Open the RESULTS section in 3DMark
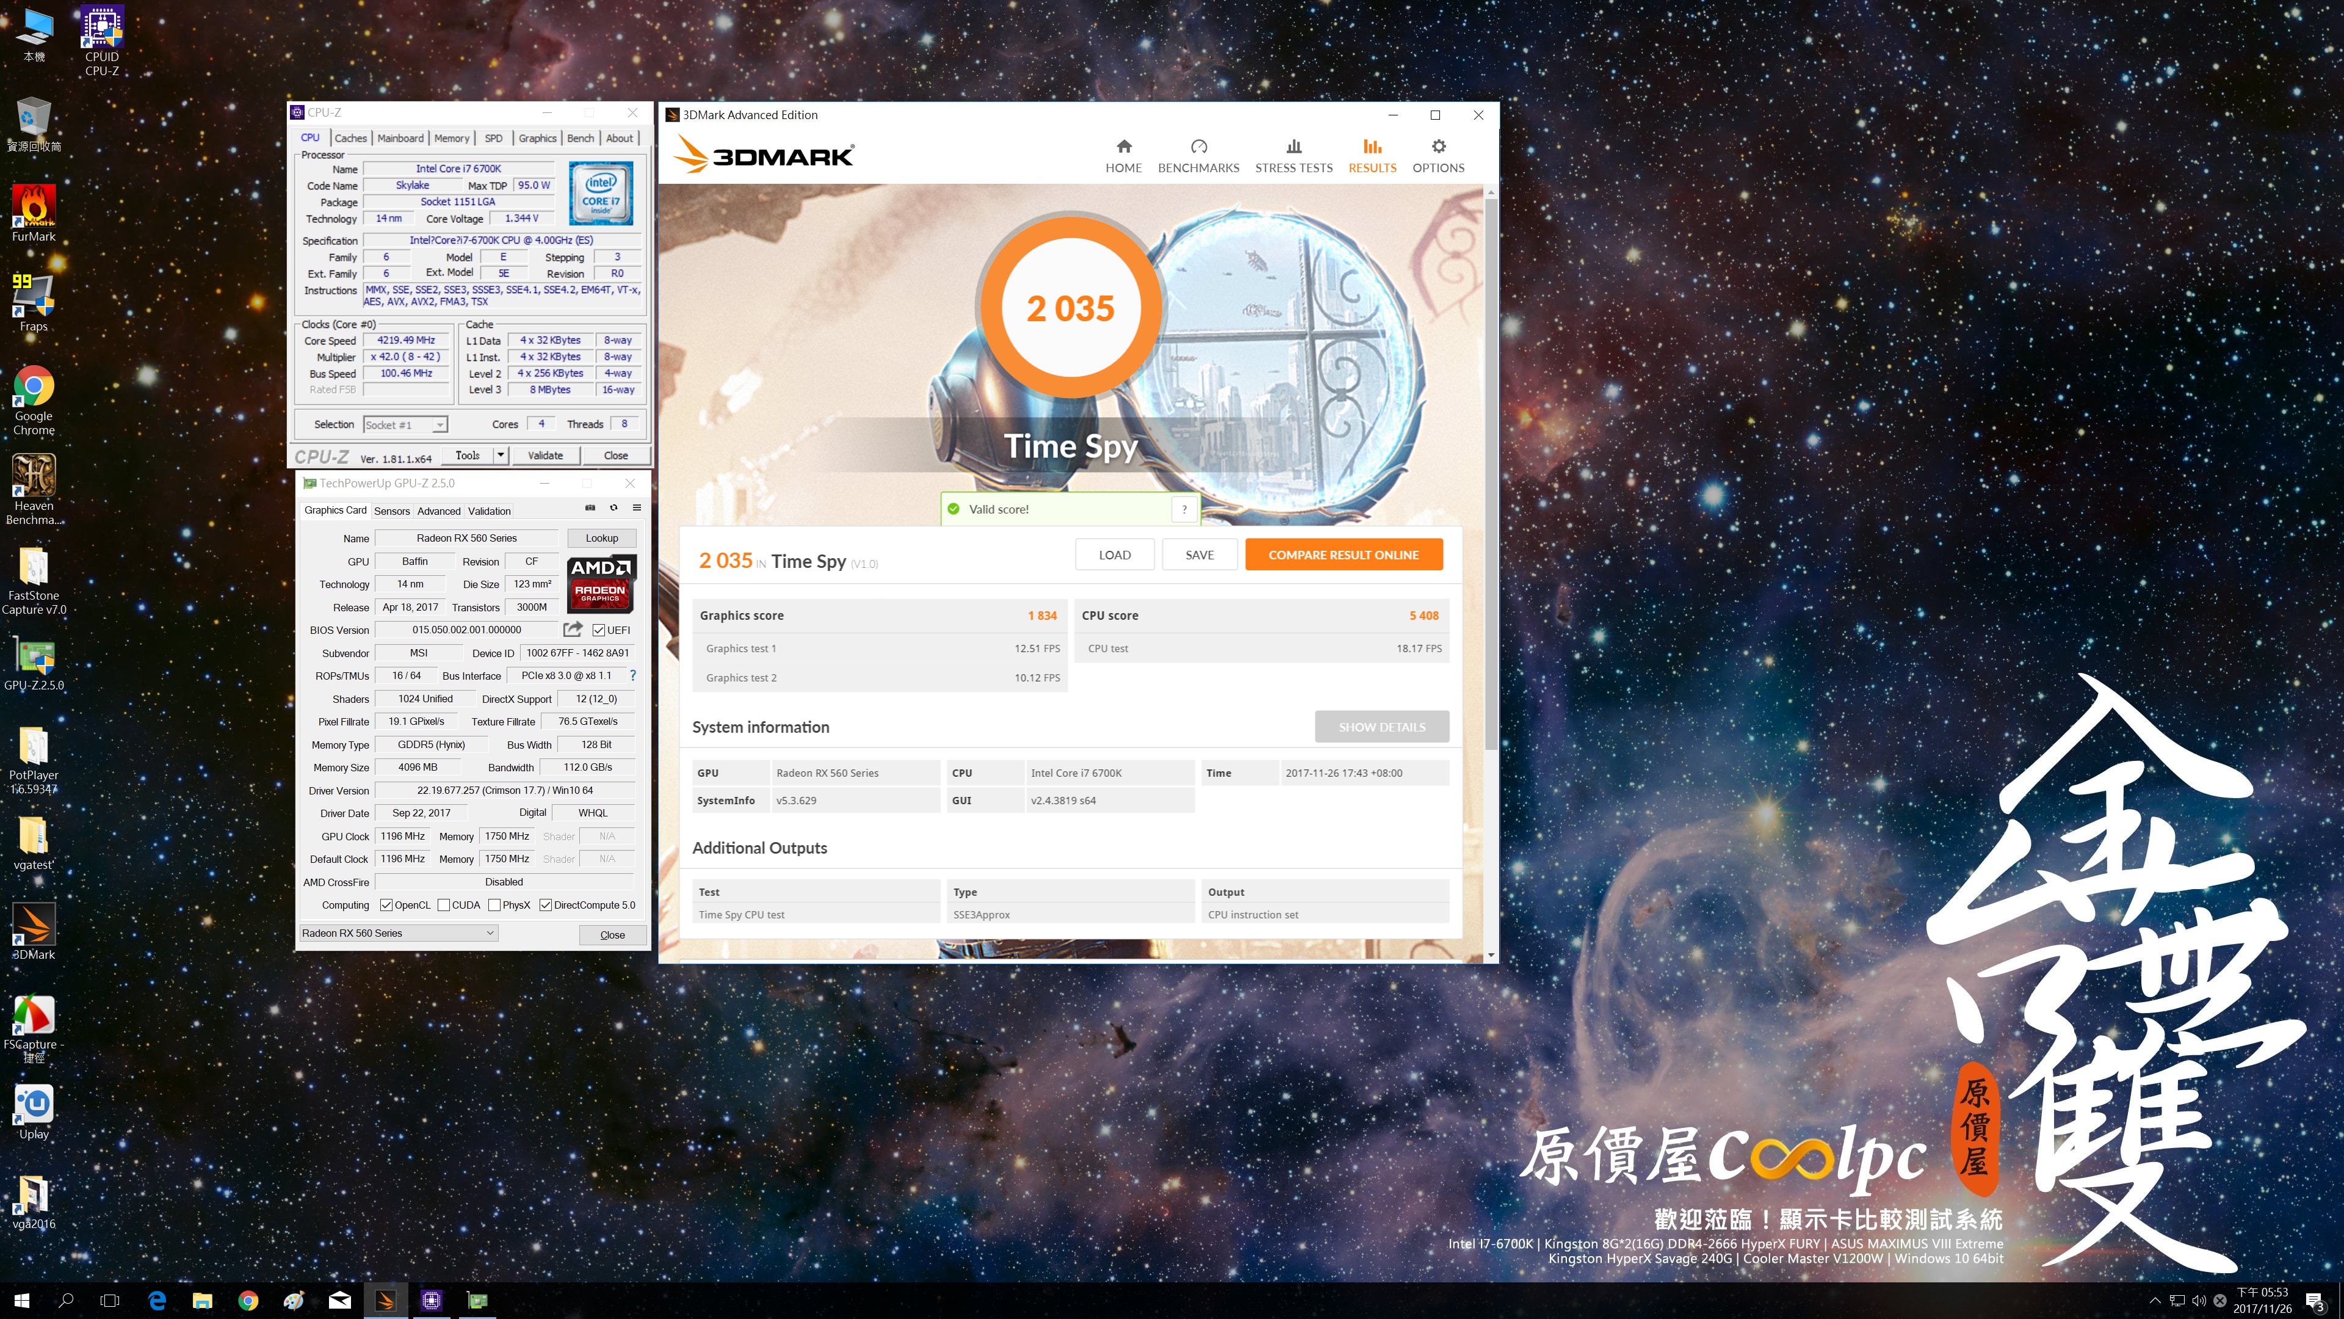2344x1319 pixels. [x=1372, y=156]
